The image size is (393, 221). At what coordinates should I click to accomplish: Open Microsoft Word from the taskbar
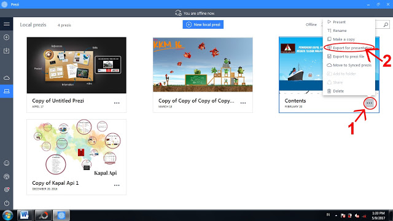[25, 215]
